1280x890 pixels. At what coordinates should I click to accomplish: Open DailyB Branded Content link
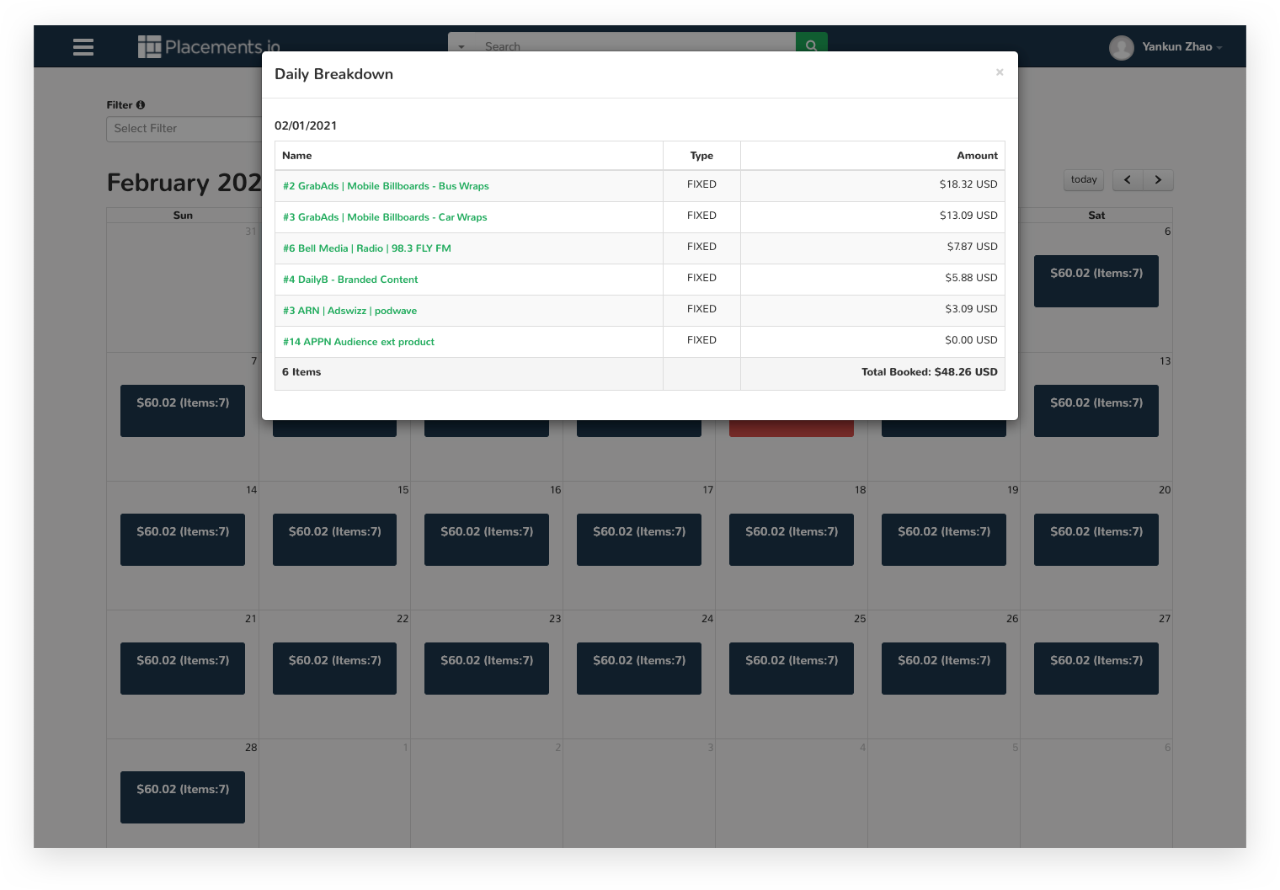coord(350,280)
